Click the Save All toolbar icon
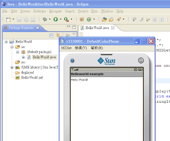The height and width of the screenshot is (141, 170). click(x=26, y=19)
